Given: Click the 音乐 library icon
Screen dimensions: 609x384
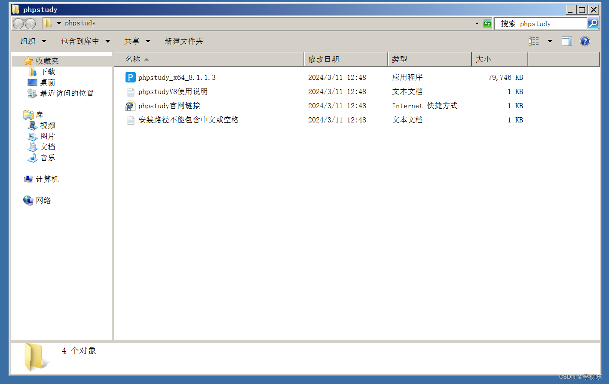Looking at the screenshot, I should [33, 158].
